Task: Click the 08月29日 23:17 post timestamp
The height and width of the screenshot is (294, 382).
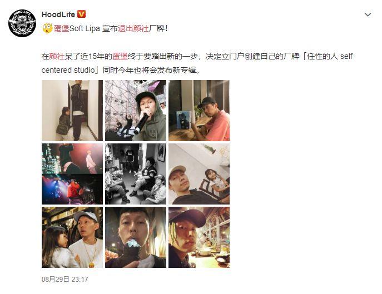Action: pos(65,279)
